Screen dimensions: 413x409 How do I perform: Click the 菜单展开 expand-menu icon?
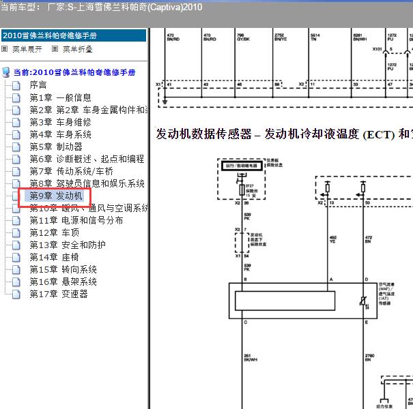tap(5, 49)
